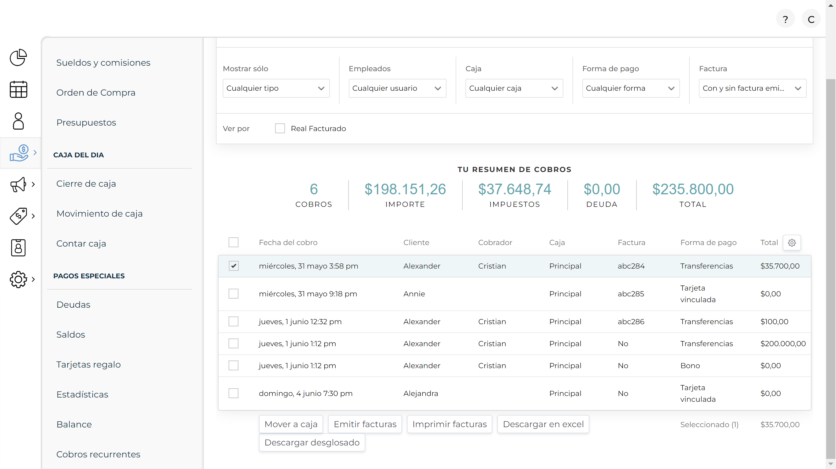Image resolution: width=836 pixels, height=469 pixels.
Task: Open Contar caja
Action: (x=81, y=244)
